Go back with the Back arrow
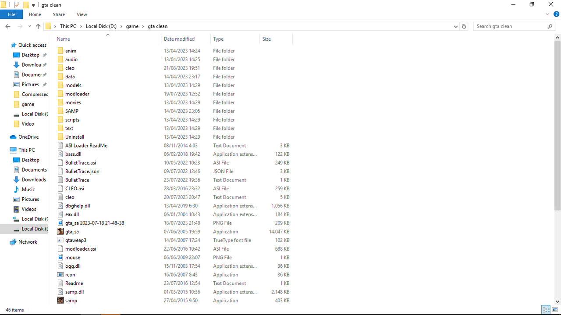This screenshot has width=561, height=315. 8,26
